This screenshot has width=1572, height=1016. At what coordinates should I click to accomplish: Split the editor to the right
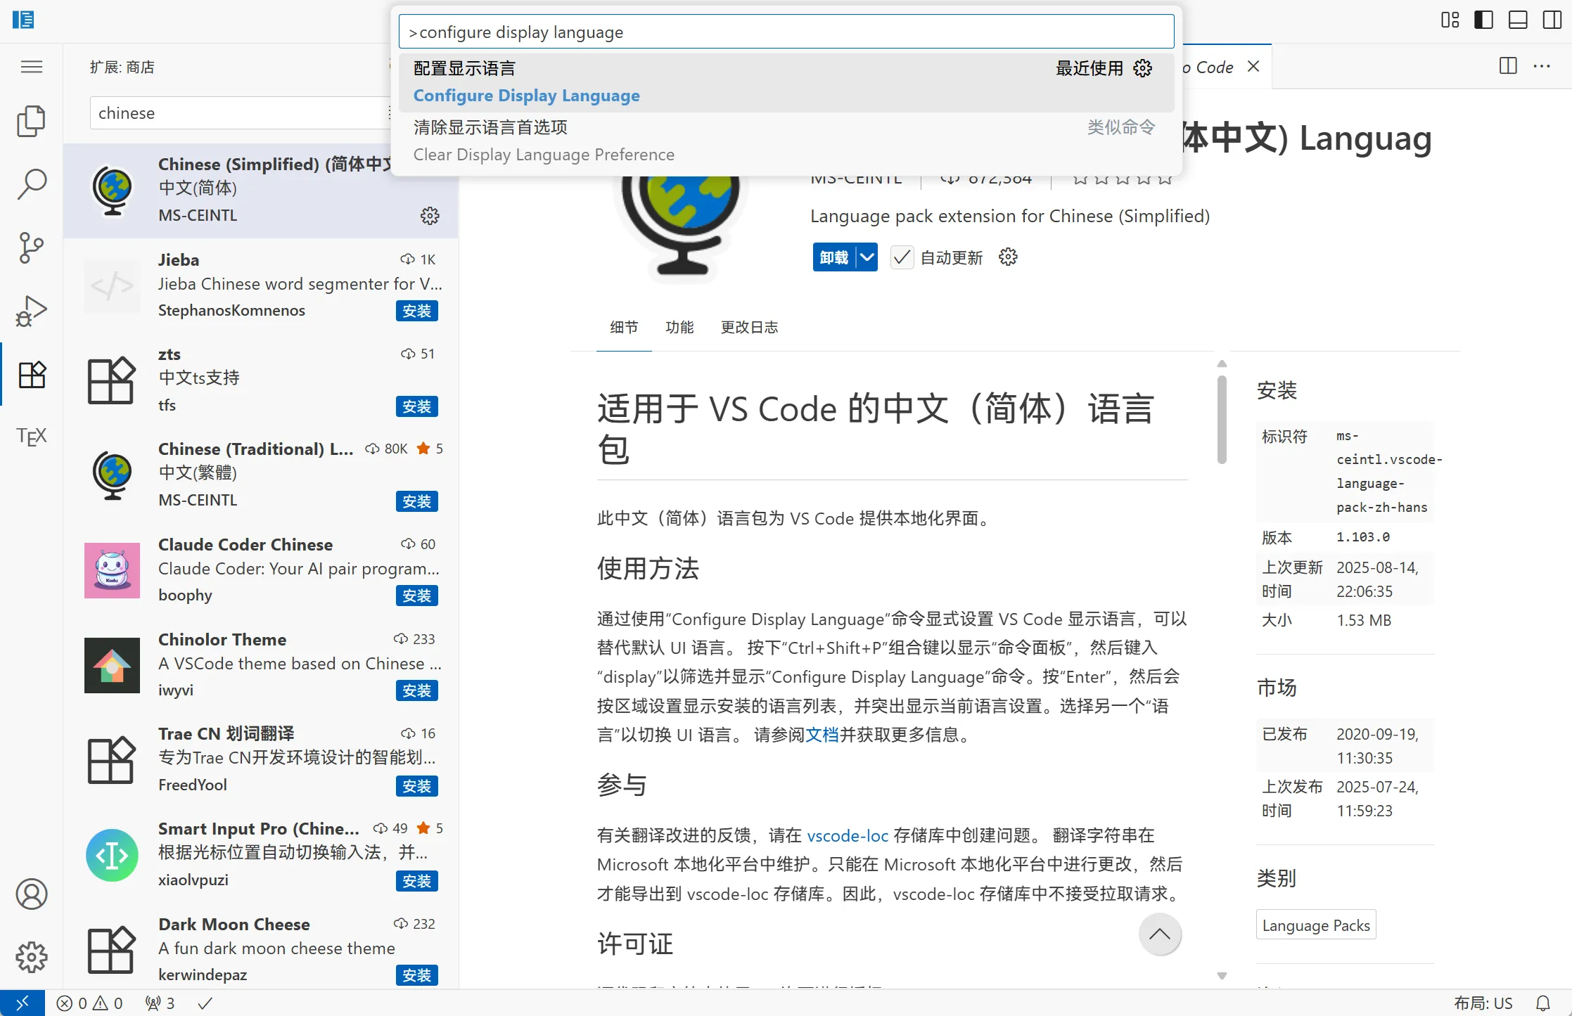tap(1508, 66)
